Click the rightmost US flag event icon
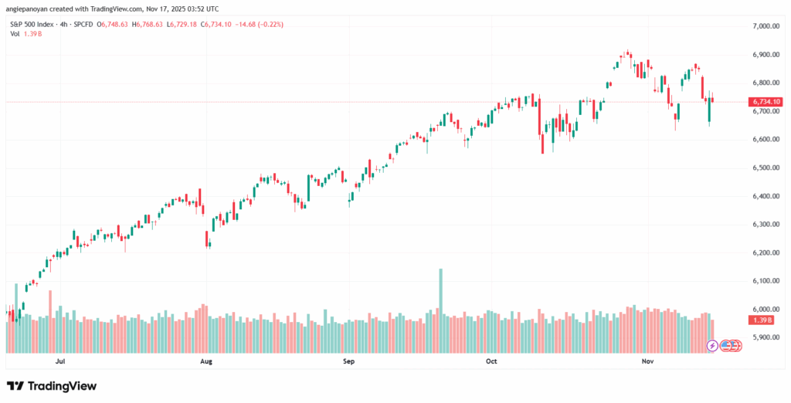 [737, 345]
